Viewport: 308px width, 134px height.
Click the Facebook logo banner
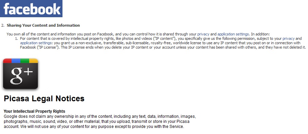(x=31, y=8)
